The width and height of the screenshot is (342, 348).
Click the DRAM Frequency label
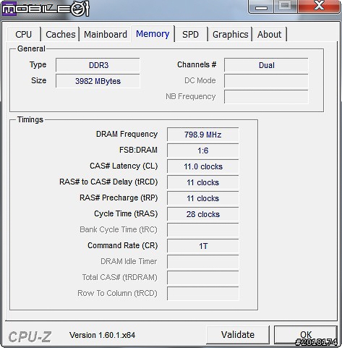127,134
